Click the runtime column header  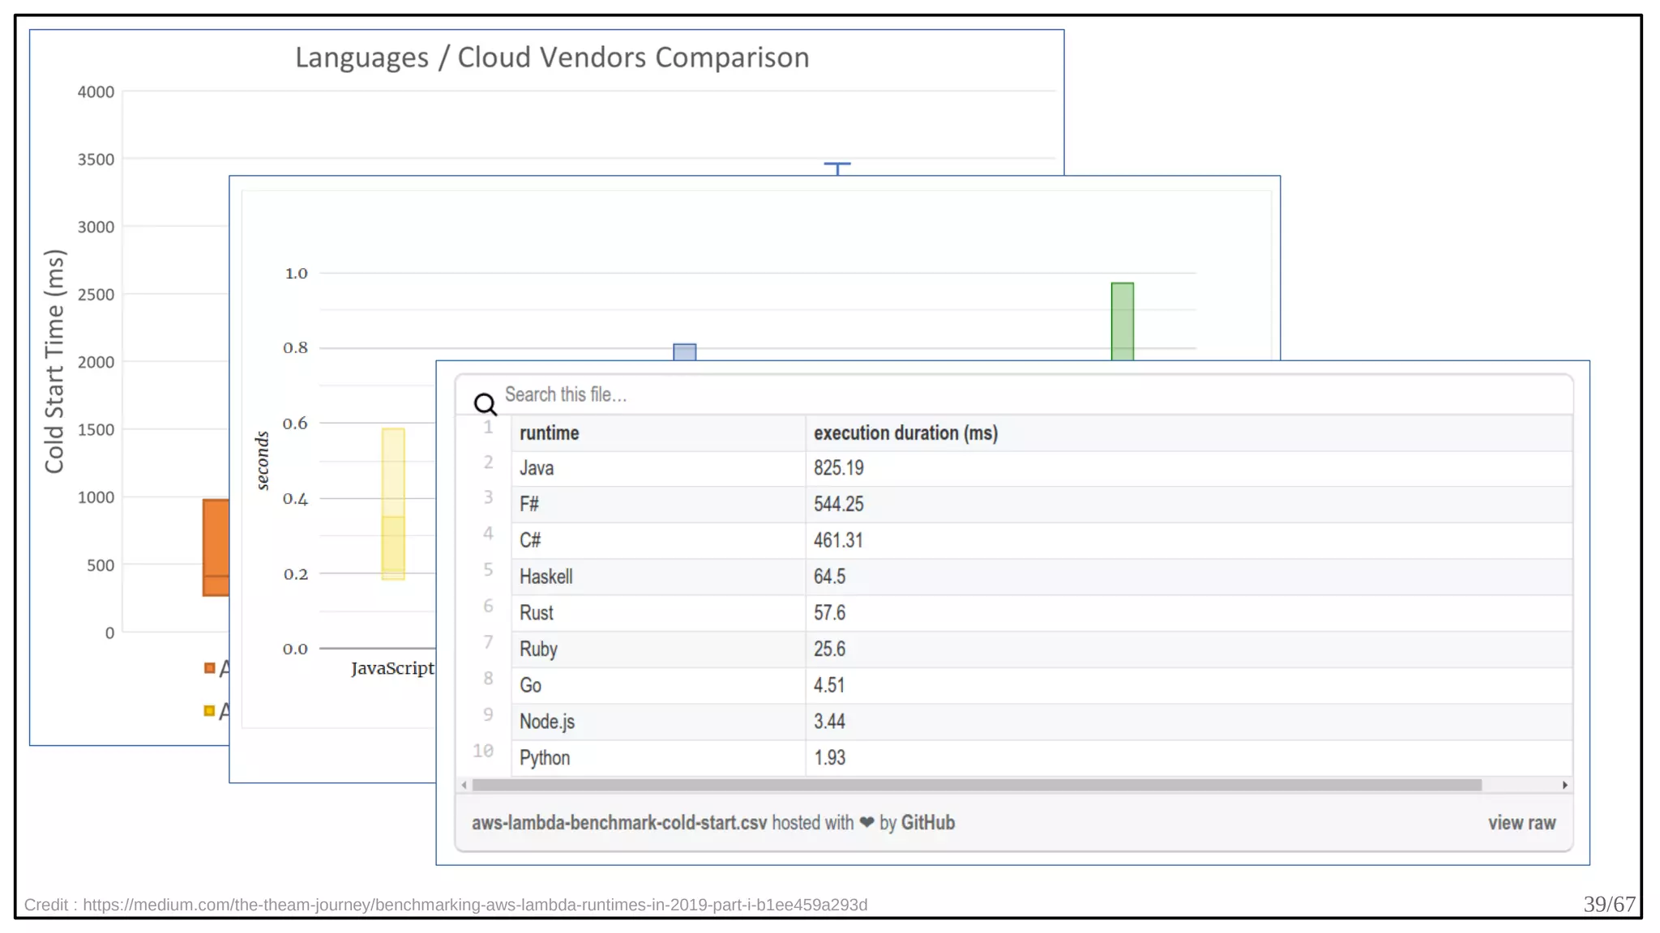pos(550,433)
